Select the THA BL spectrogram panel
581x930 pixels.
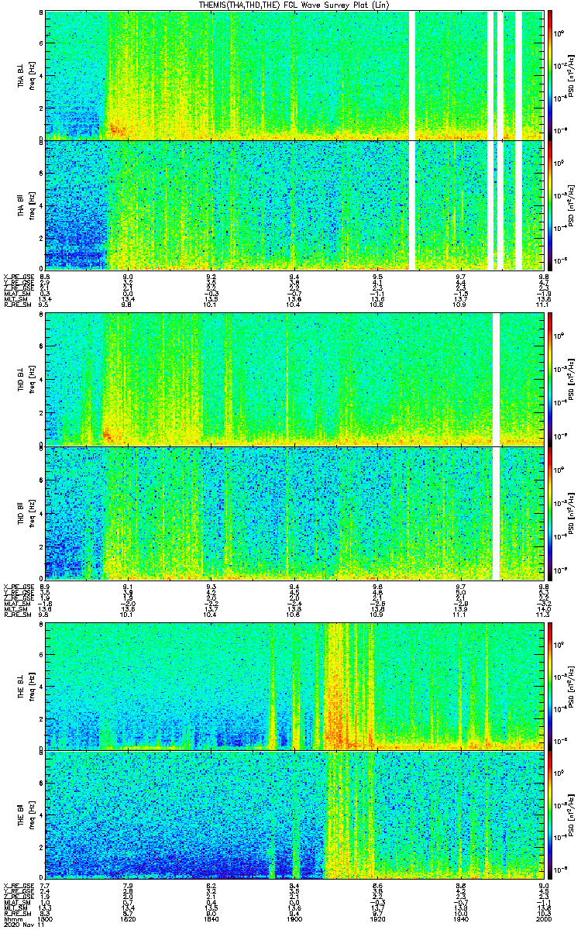294,76
